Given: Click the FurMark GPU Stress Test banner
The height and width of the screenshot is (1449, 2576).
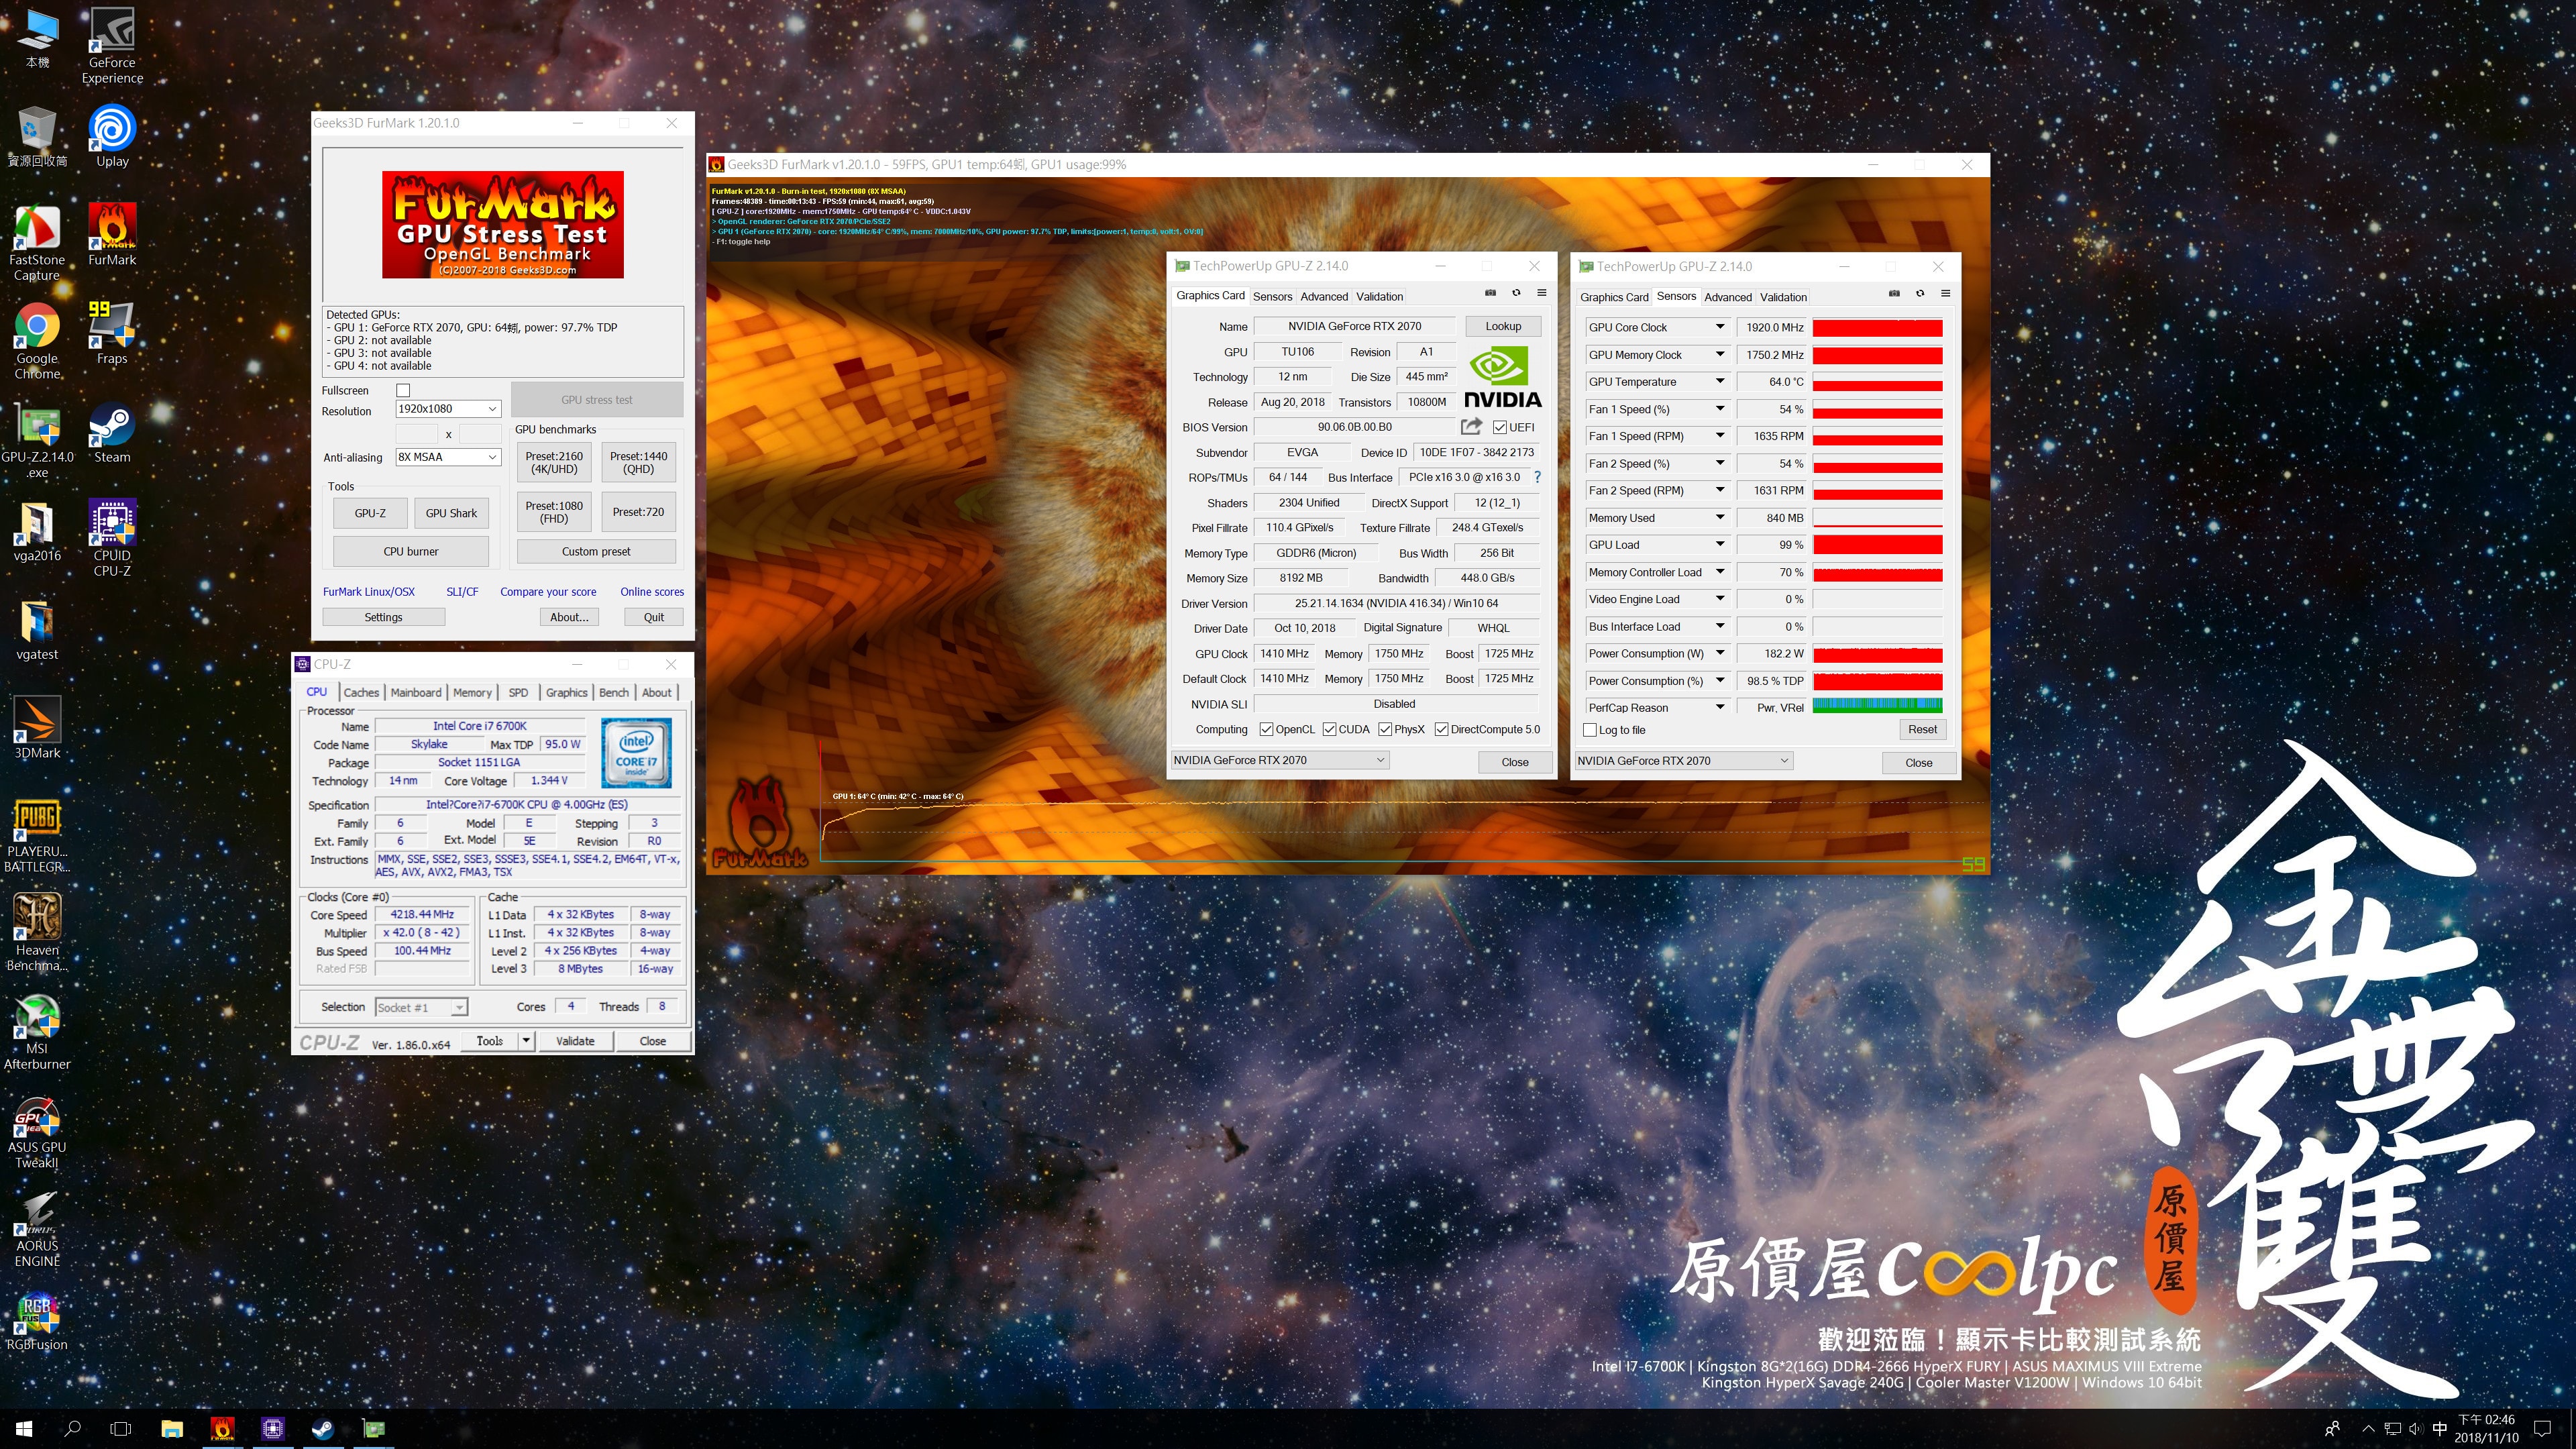Looking at the screenshot, I should (x=503, y=225).
